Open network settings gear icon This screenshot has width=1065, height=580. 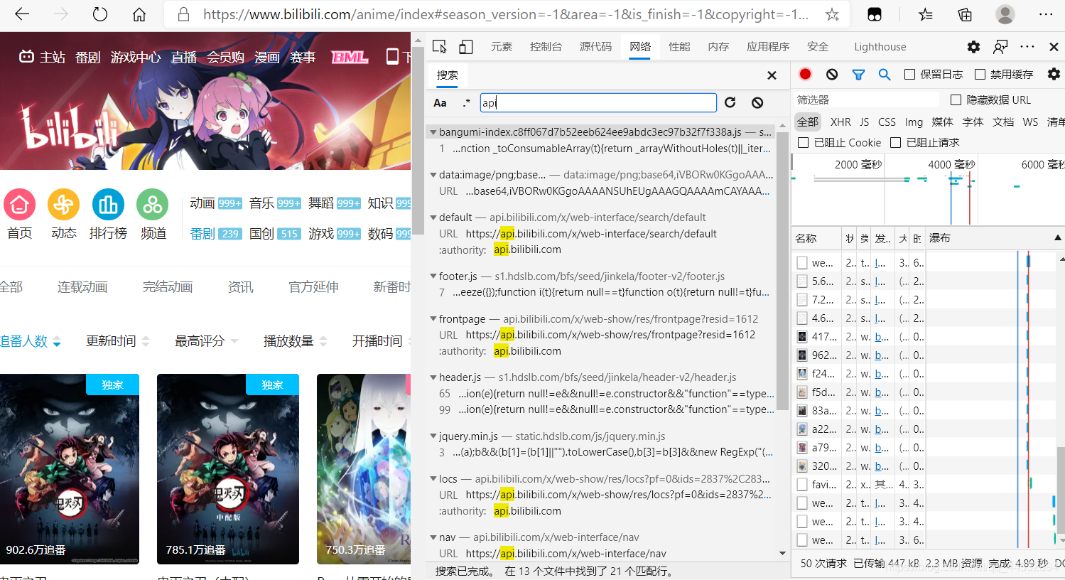(1054, 74)
